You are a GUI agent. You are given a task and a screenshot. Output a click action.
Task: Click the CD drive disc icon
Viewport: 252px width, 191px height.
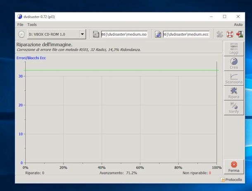[x=21, y=34]
